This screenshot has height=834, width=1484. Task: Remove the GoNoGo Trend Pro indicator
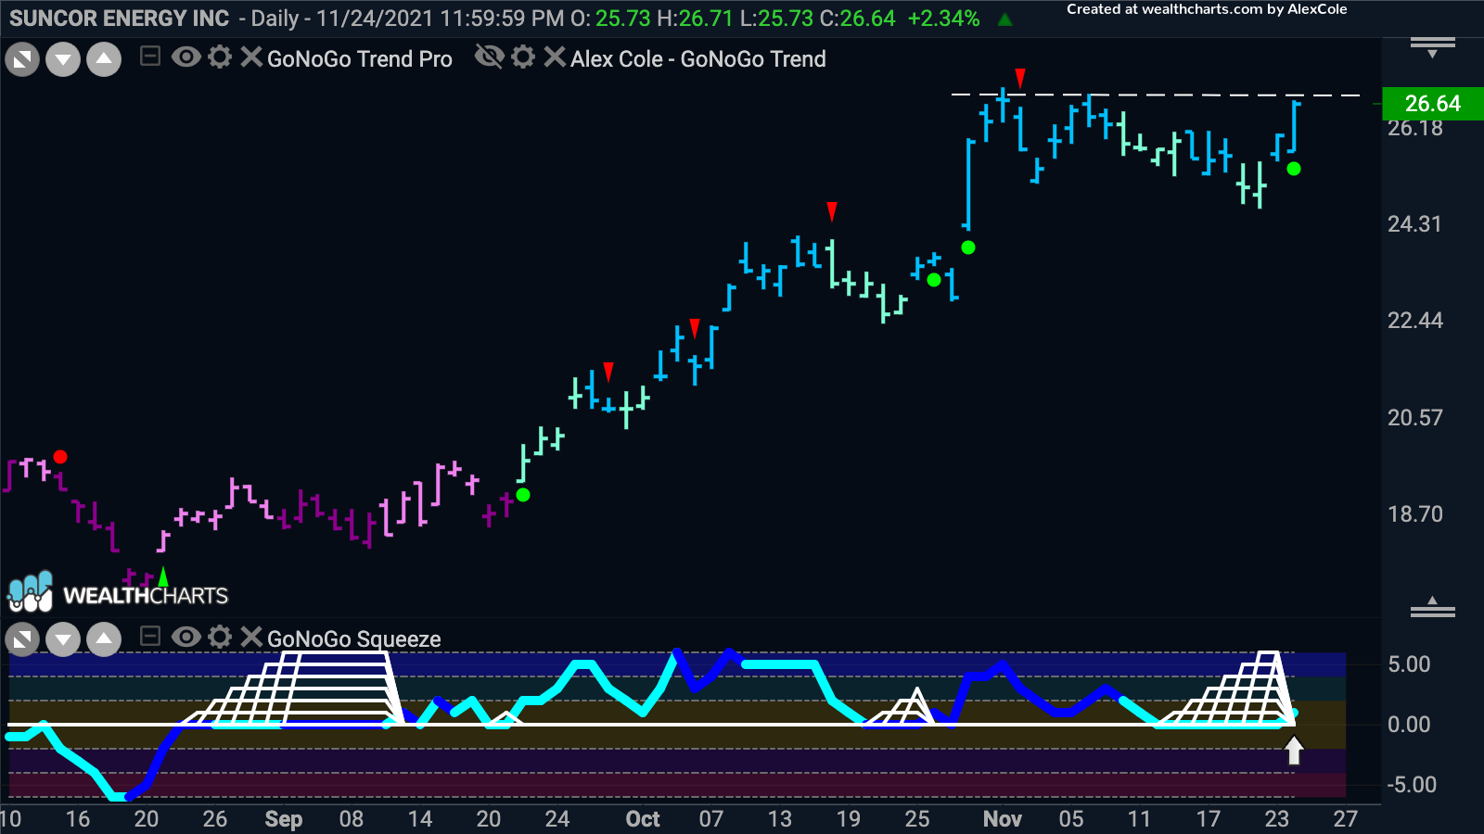coord(250,57)
